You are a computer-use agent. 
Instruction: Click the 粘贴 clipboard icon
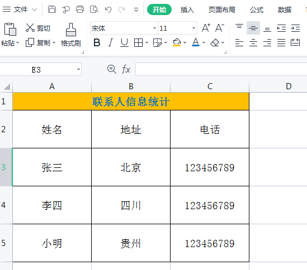point(10,29)
